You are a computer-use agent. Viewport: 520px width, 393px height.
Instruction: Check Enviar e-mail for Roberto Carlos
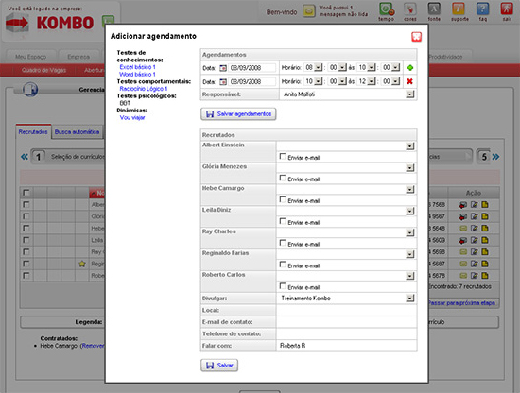coord(283,285)
